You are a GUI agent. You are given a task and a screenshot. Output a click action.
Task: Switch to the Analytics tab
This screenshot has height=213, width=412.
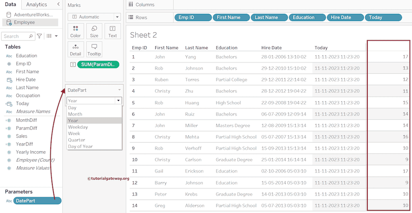37,4
